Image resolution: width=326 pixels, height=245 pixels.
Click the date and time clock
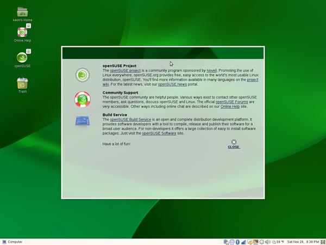pos(303,242)
